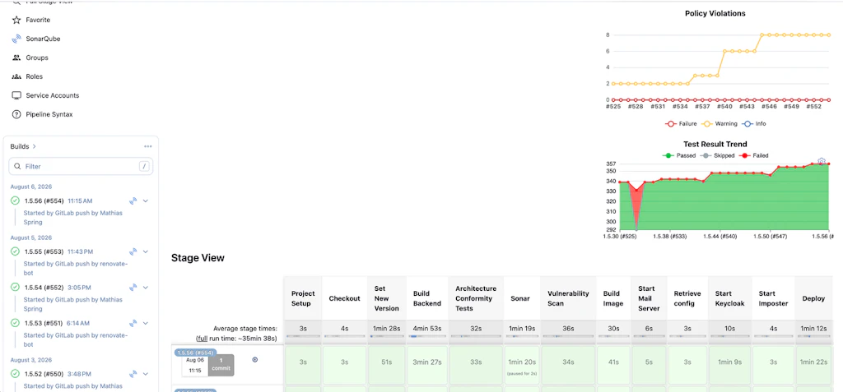Viewport: 843px width, 392px height.
Task: Open the Service Accounts sidebar item
Action: pos(53,95)
